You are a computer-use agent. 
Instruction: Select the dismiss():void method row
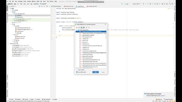91,44
